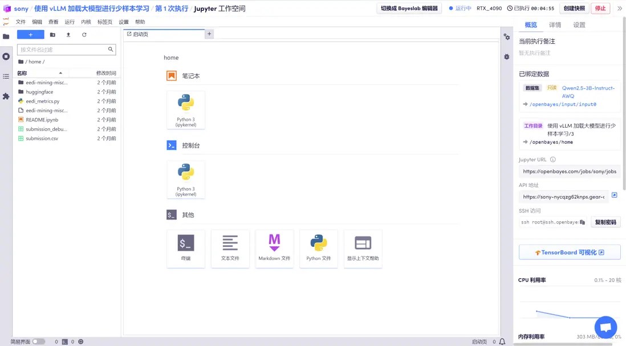Screen dimensions: 626x346
Task: Open the sony breadcrumb link
Action: pos(21,9)
